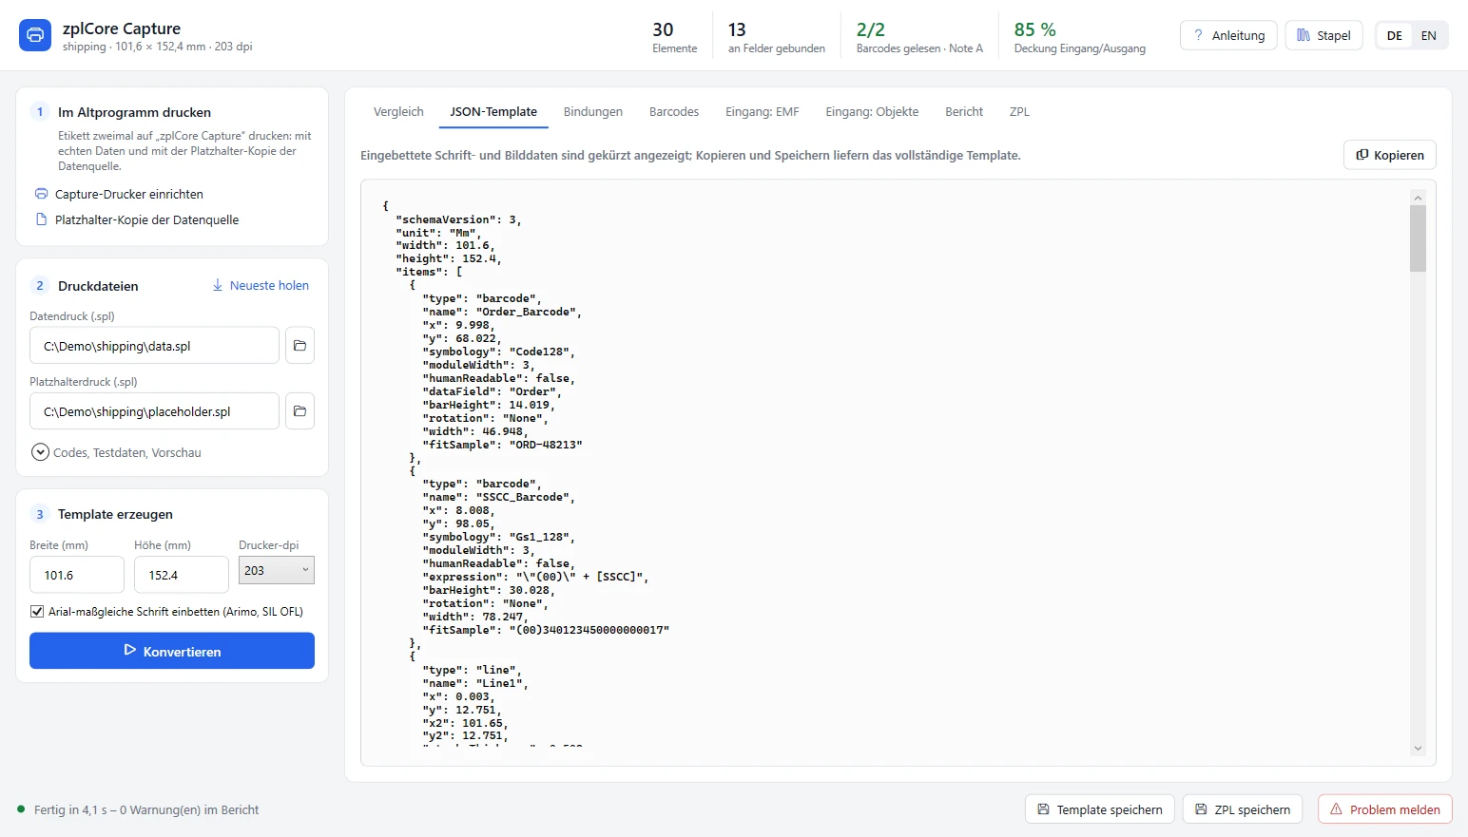This screenshot has height=837, width=1468.
Task: Focus the Datendruck file path field
Action: click(154, 346)
